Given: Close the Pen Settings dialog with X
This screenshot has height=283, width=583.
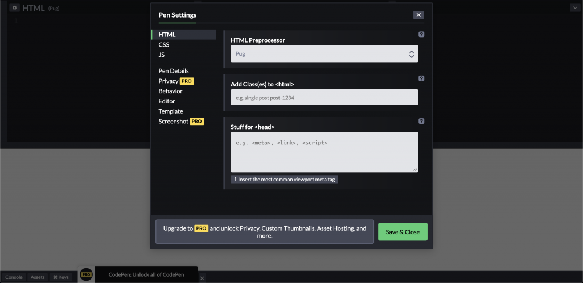Looking at the screenshot, I should click(x=418, y=15).
